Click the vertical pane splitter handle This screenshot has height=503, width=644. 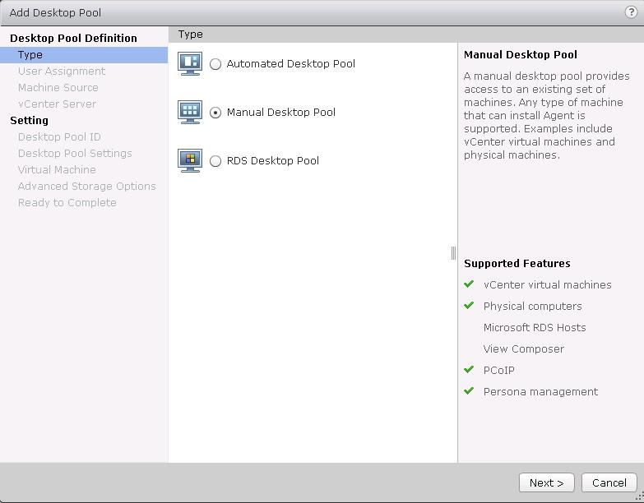[x=453, y=253]
